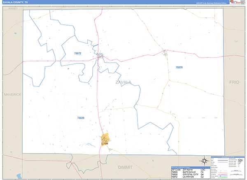Select the ZAVALA county name label
The image size is (247, 180).
[x=123, y=82]
